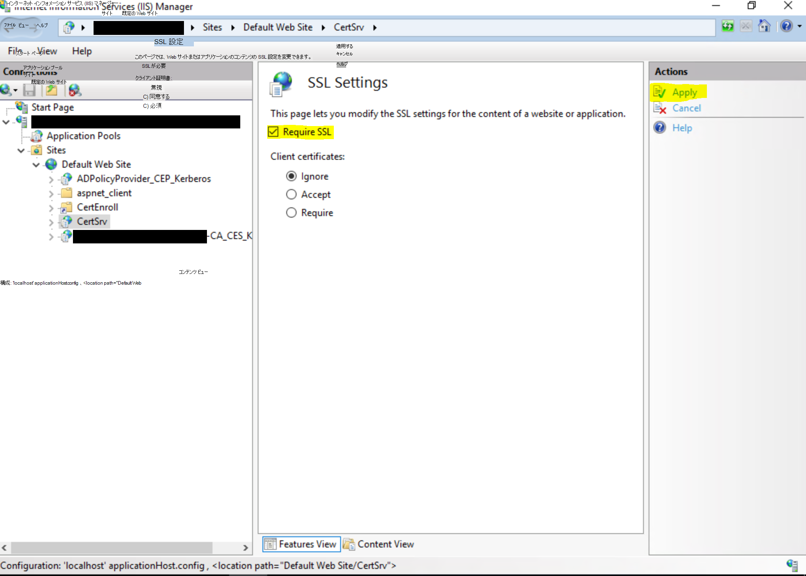Open the Help menu
806x576 pixels.
82,51
